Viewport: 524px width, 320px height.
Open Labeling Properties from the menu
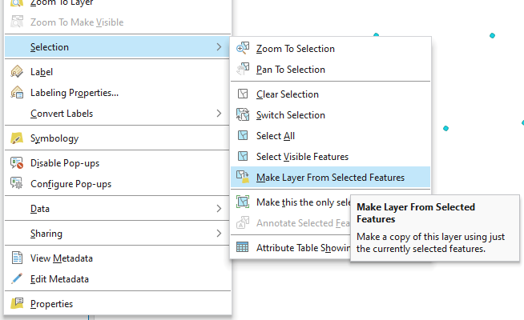pyautogui.click(x=75, y=93)
